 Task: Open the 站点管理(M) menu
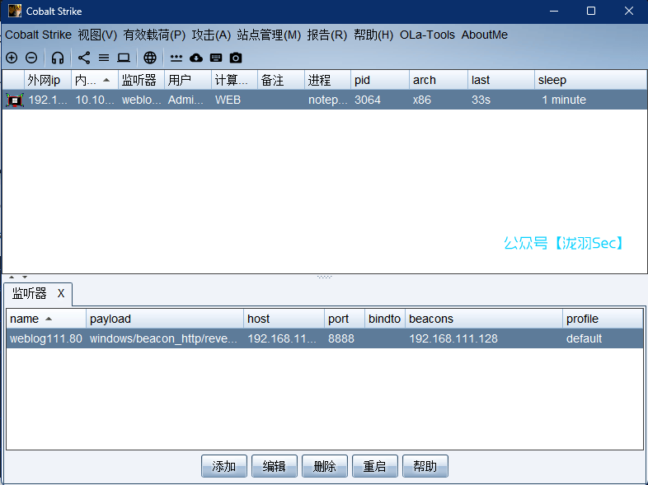pos(269,35)
